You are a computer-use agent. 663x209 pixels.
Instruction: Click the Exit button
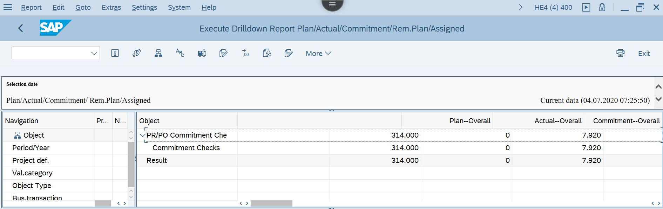point(644,54)
